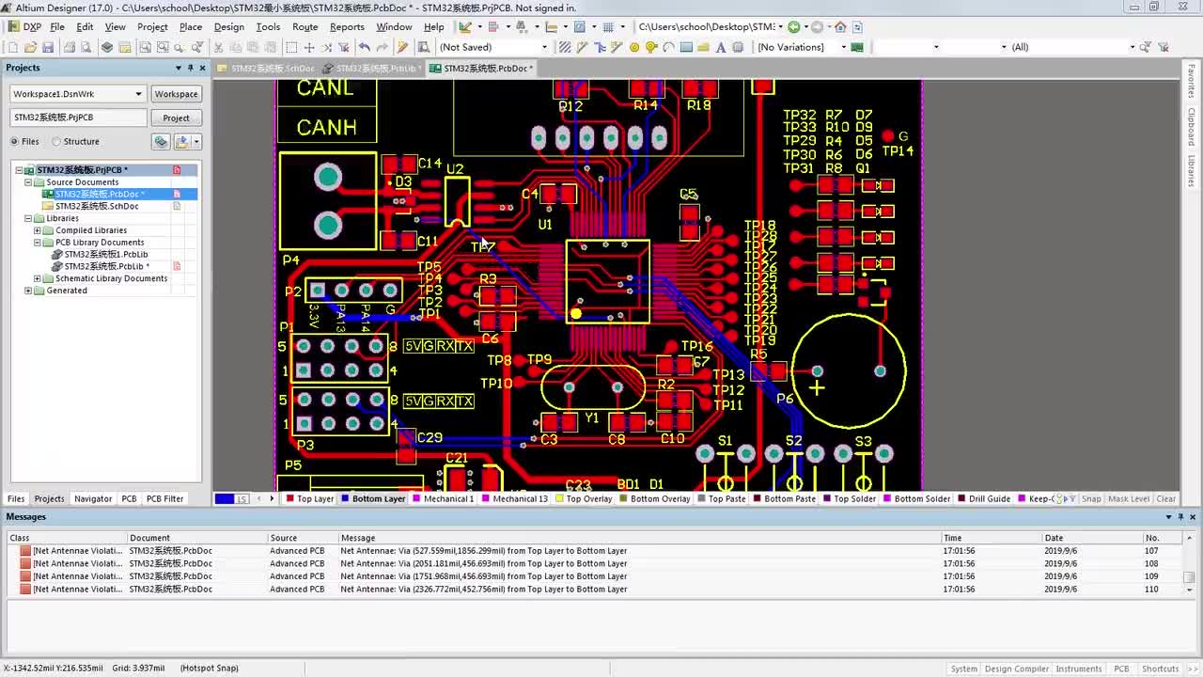Click the Snap button at layer bar
The height and width of the screenshot is (677, 1203).
click(x=1091, y=499)
